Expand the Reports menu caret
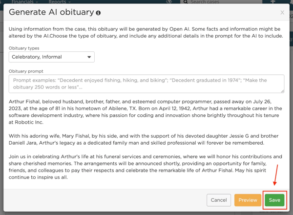Screen dimensions: 293x215 [x=69, y=2]
